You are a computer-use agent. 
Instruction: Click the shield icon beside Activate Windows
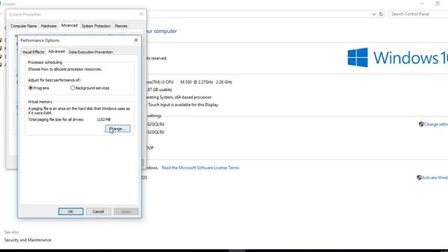[x=419, y=177]
